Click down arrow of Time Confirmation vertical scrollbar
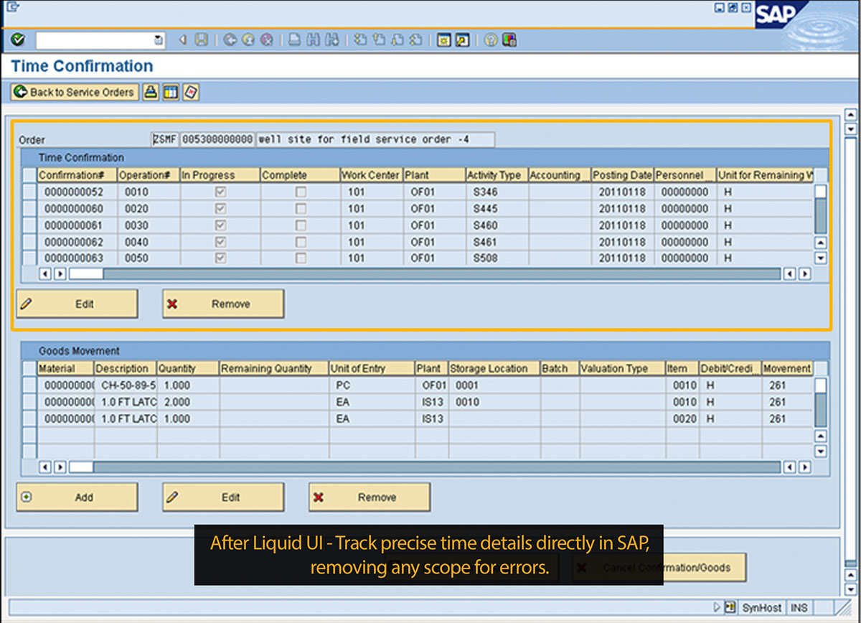 821,258
